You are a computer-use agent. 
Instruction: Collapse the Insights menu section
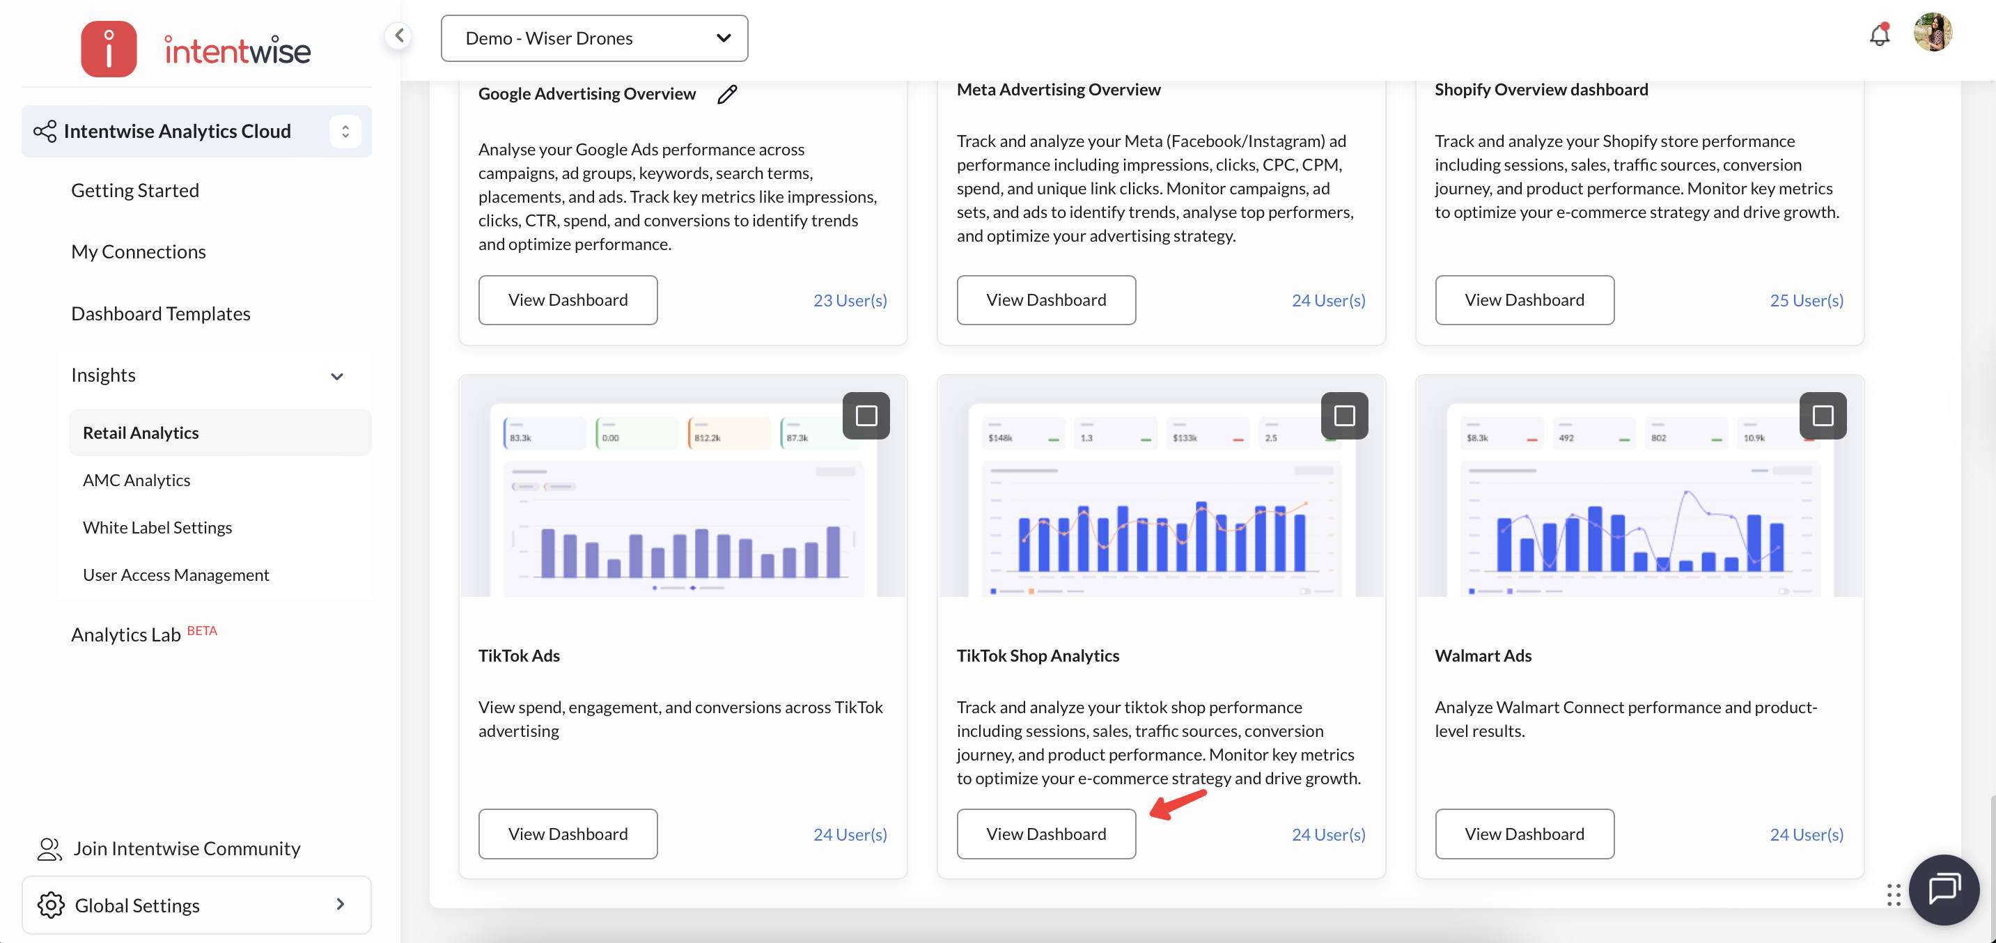click(337, 377)
